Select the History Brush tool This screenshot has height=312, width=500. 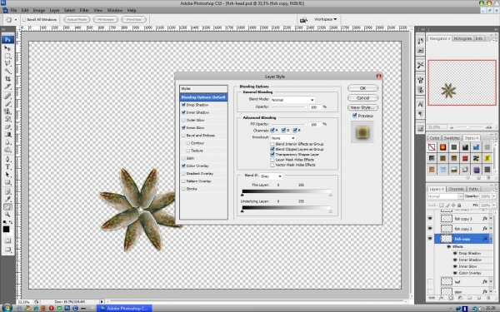click(7, 119)
